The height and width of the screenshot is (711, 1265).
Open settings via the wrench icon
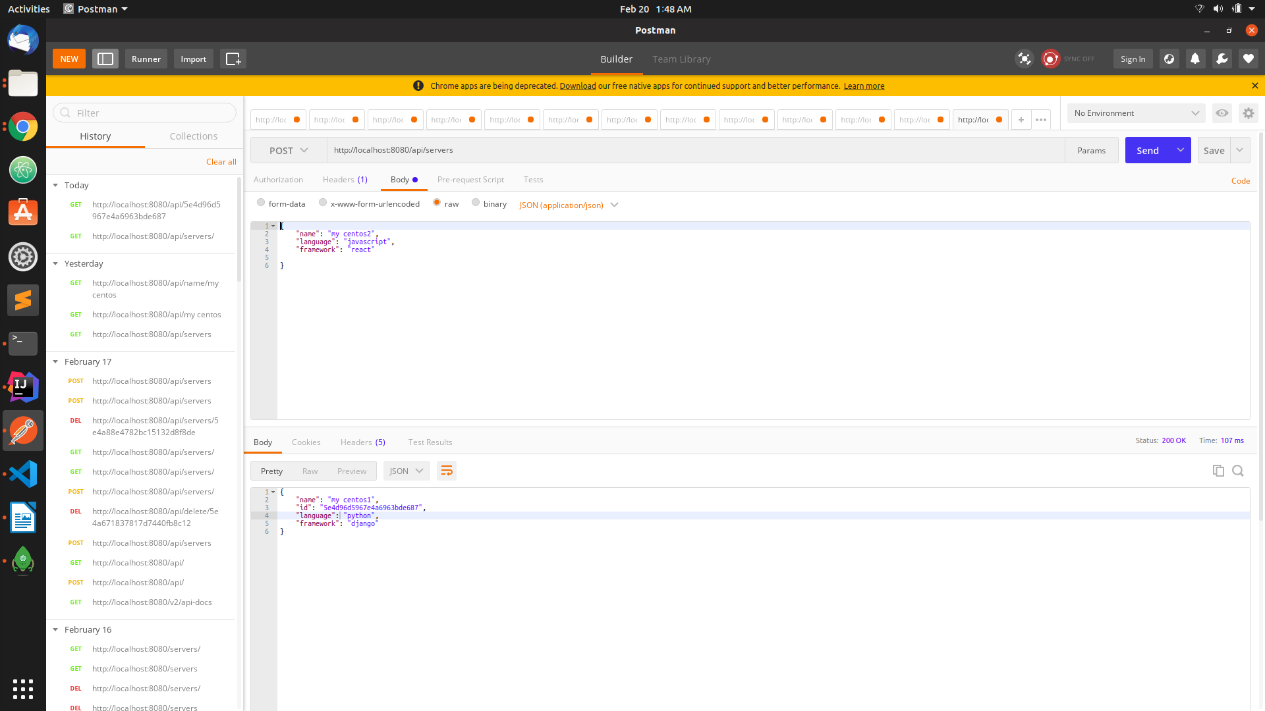click(x=1222, y=59)
